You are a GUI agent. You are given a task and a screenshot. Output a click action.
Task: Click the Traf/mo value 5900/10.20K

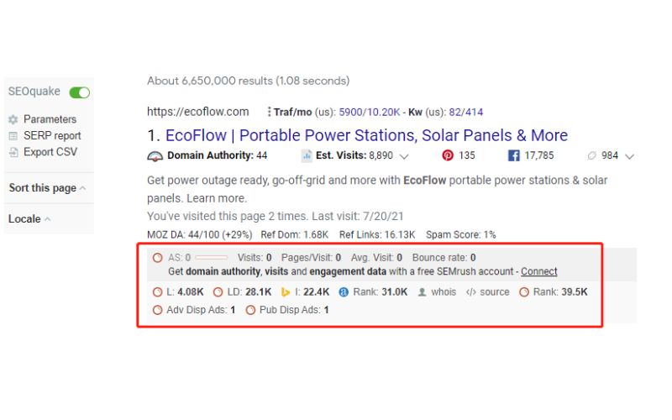369,113
